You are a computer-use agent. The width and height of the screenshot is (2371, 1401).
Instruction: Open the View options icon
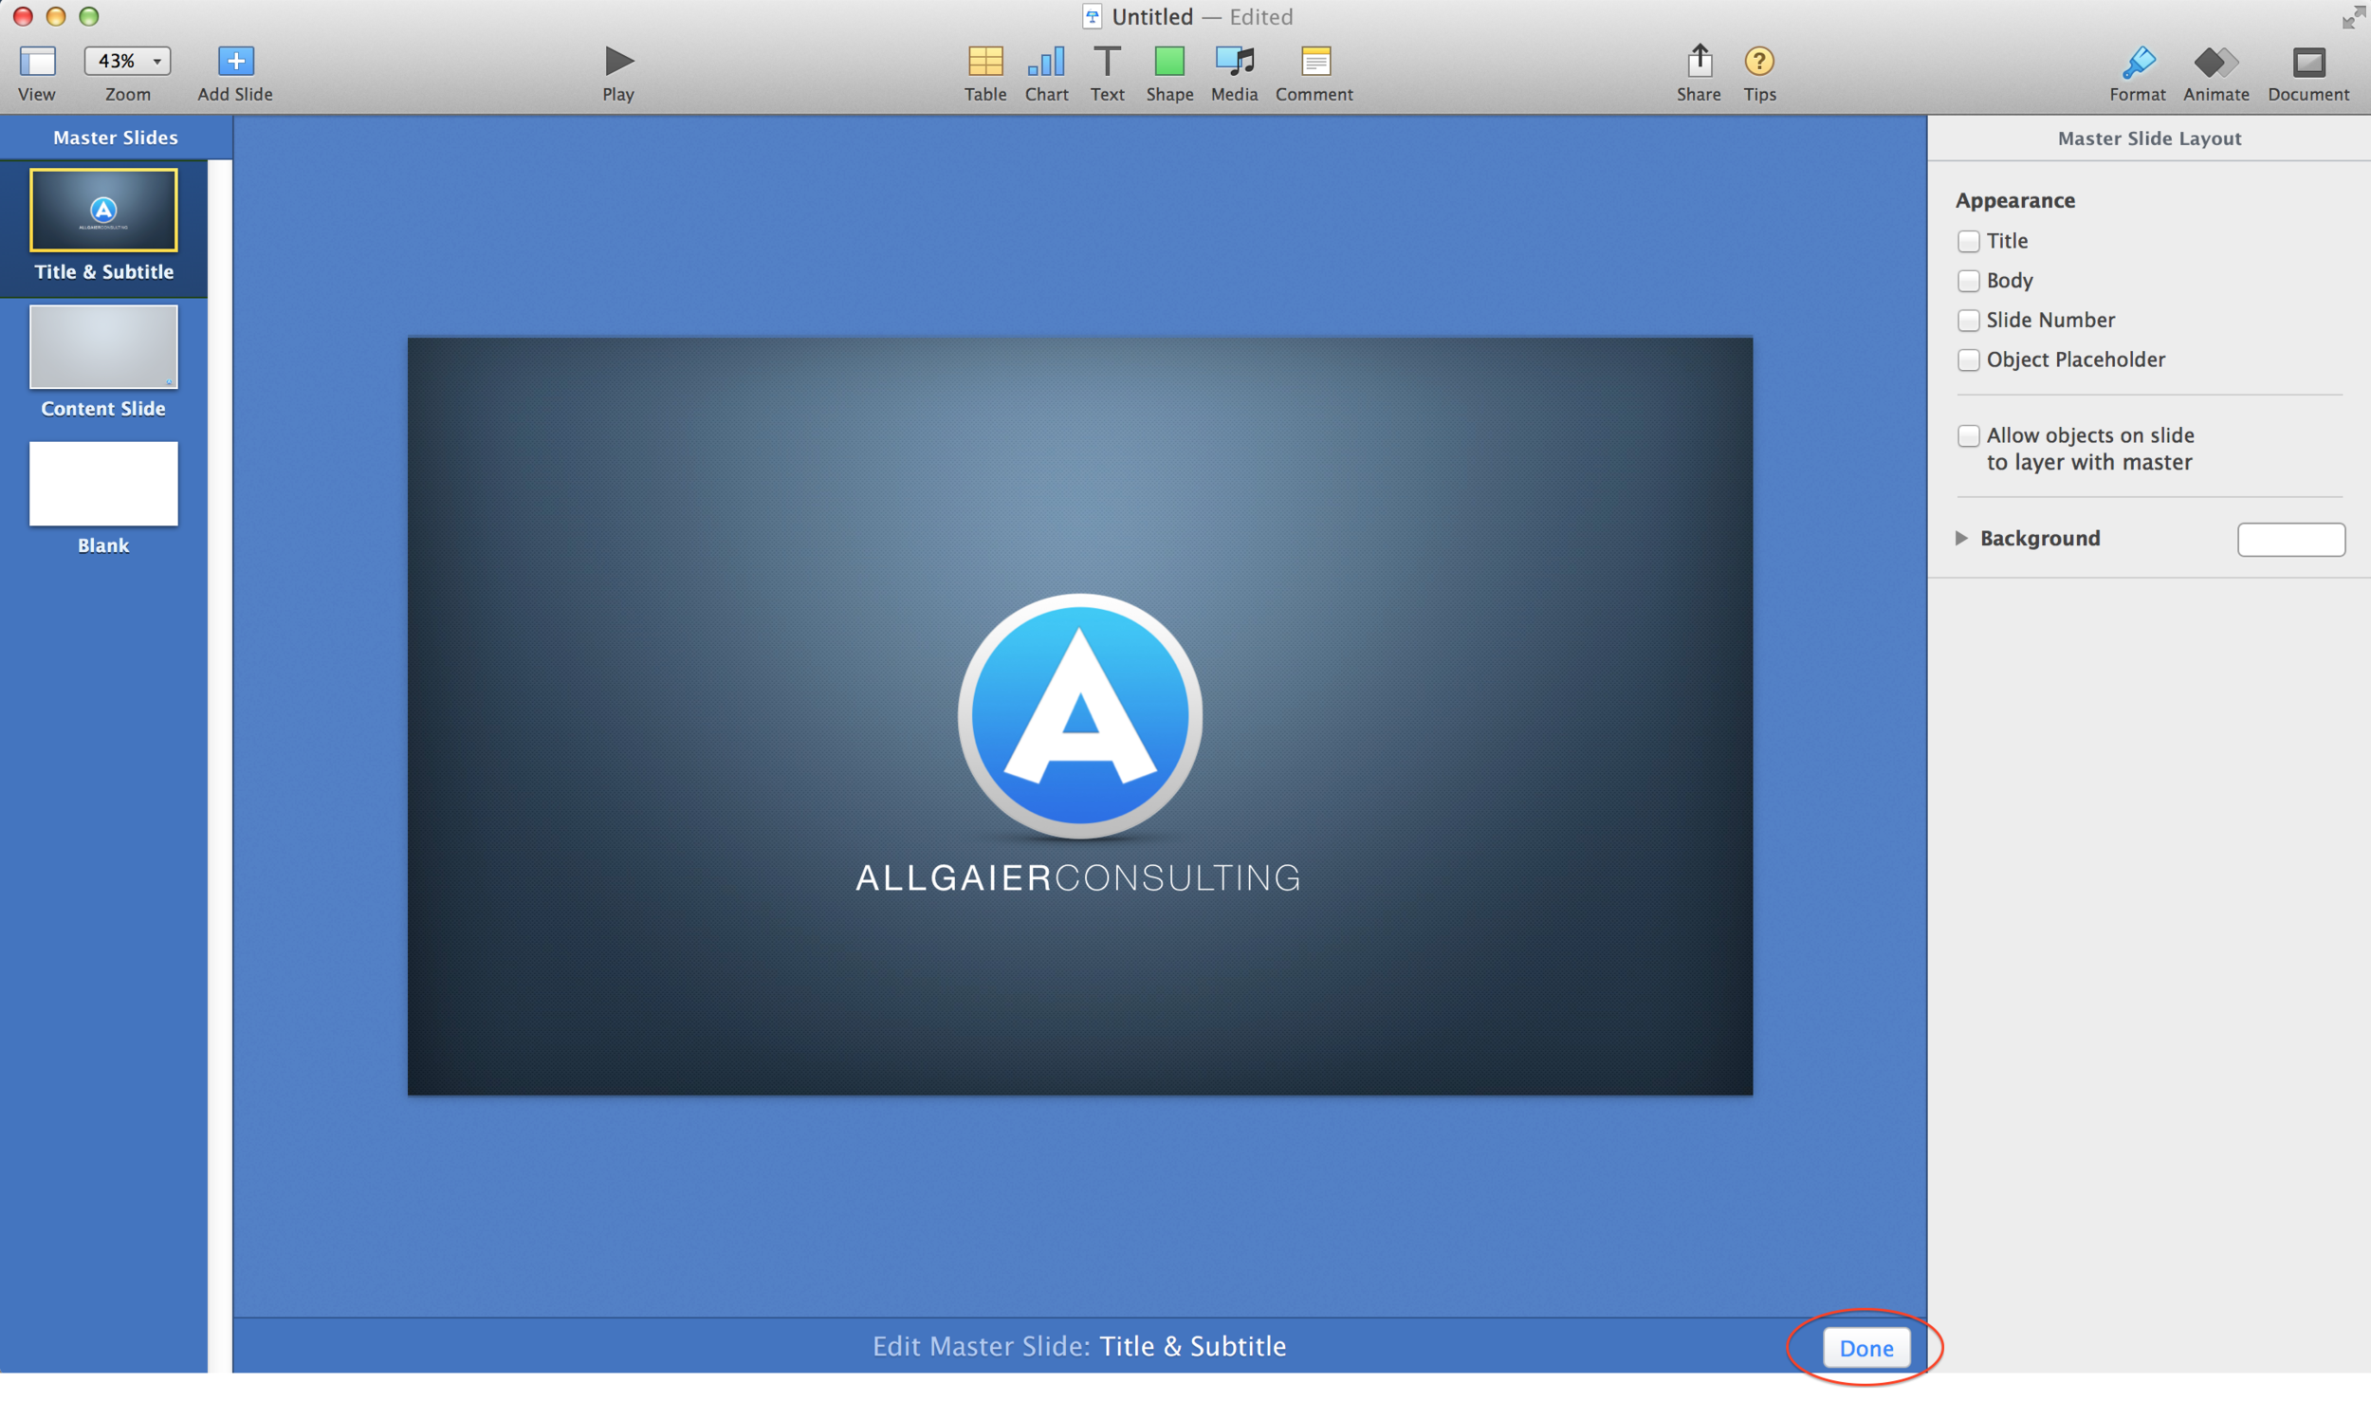37,62
